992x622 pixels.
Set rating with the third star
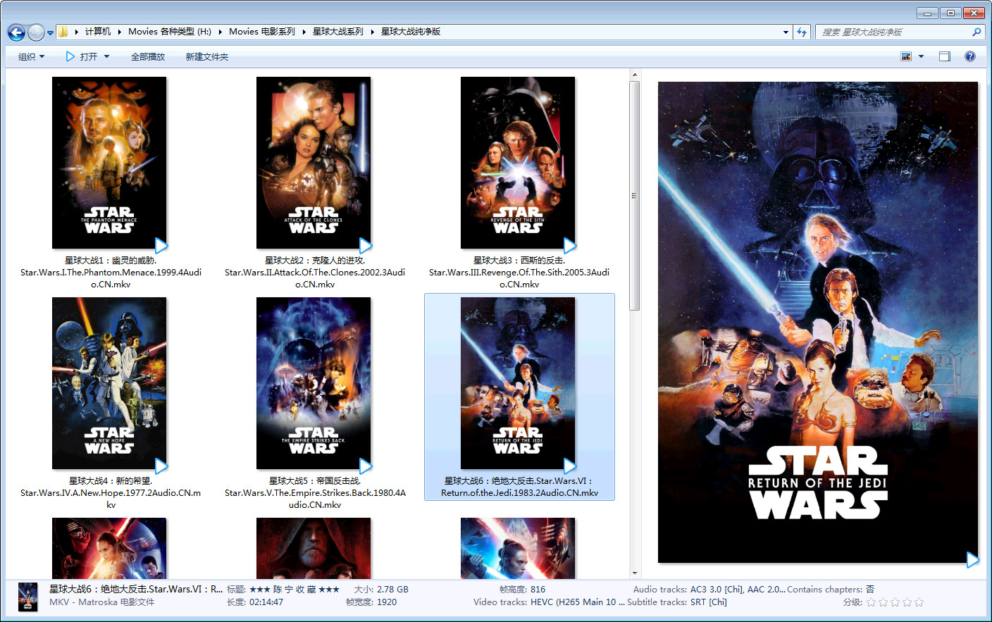click(895, 602)
